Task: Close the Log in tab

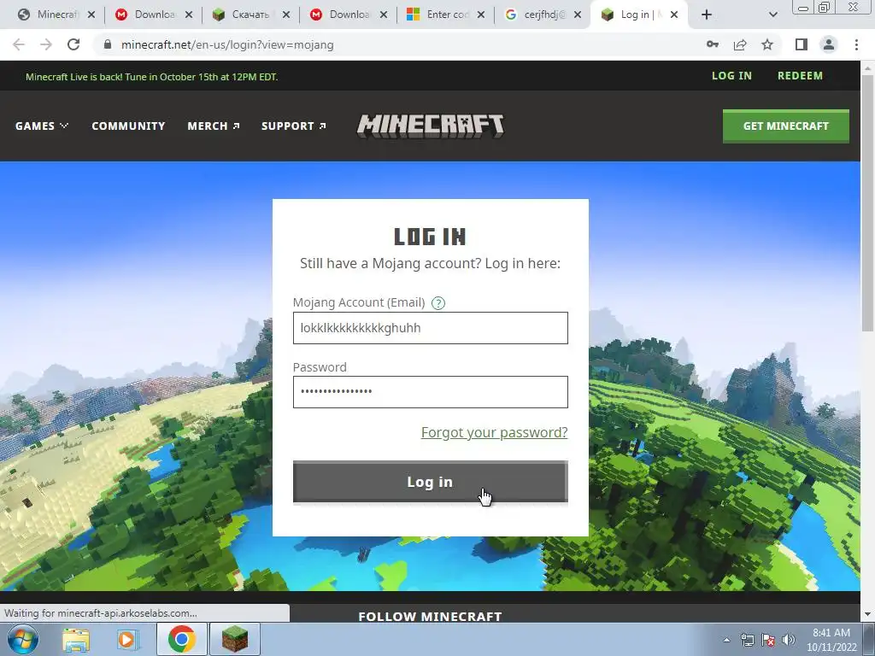Action: [x=674, y=15]
